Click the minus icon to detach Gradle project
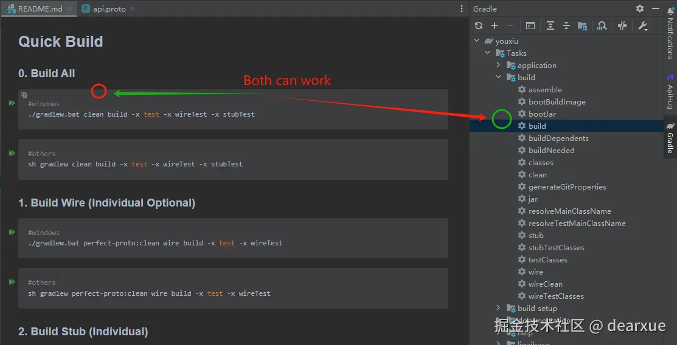The width and height of the screenshot is (677, 345). coord(510,26)
